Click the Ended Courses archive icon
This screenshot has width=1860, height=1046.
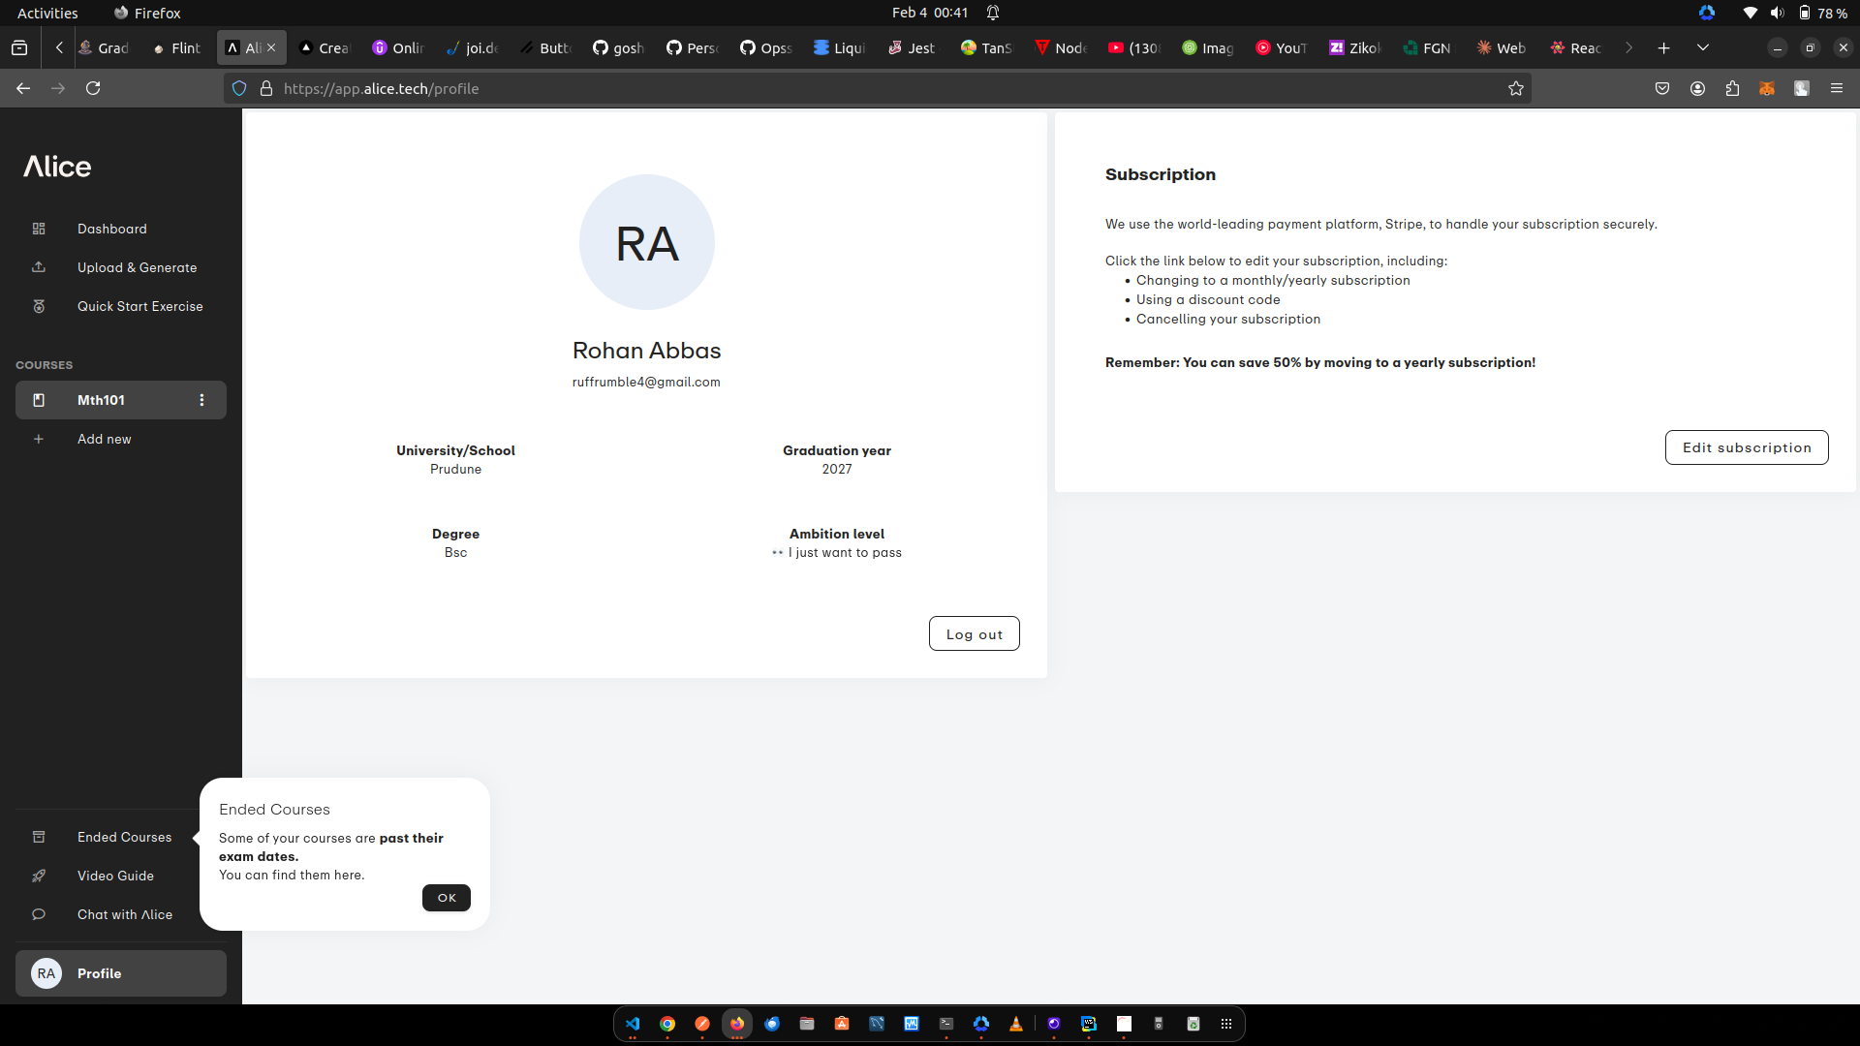pyautogui.click(x=39, y=837)
